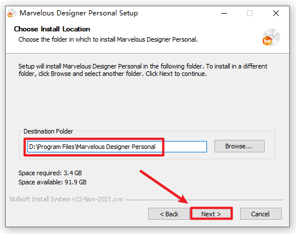Click the grayed-out maximize window button

click(x=250, y=13)
